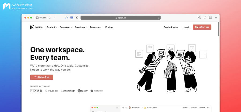Open Safari sidebar panel icon

pyautogui.click(x=37, y=18)
